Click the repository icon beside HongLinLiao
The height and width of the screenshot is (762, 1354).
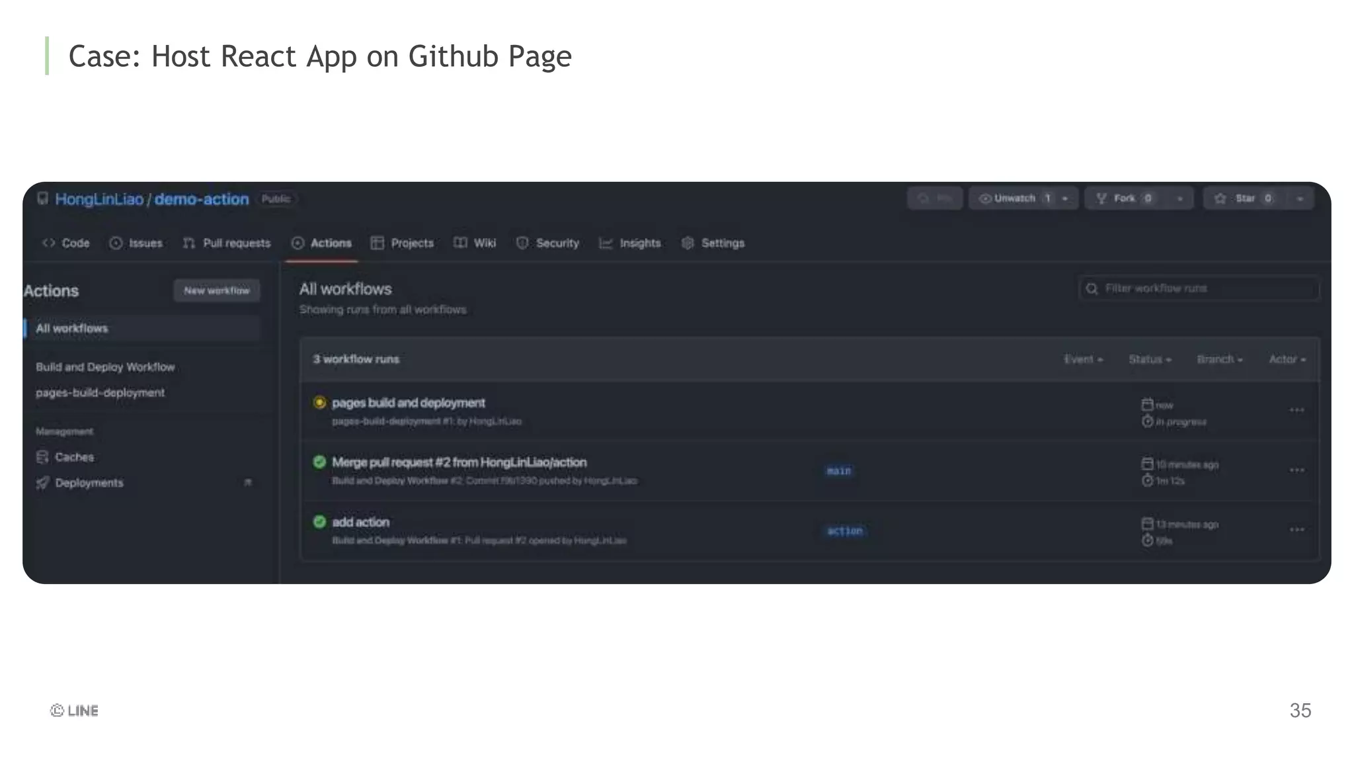[x=43, y=198]
